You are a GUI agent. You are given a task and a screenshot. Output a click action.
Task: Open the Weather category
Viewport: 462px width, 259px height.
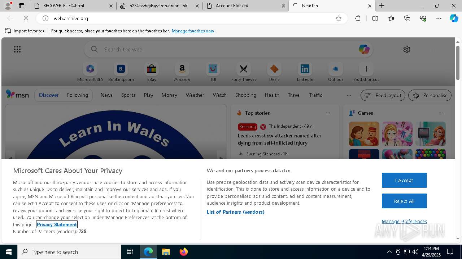[195, 95]
